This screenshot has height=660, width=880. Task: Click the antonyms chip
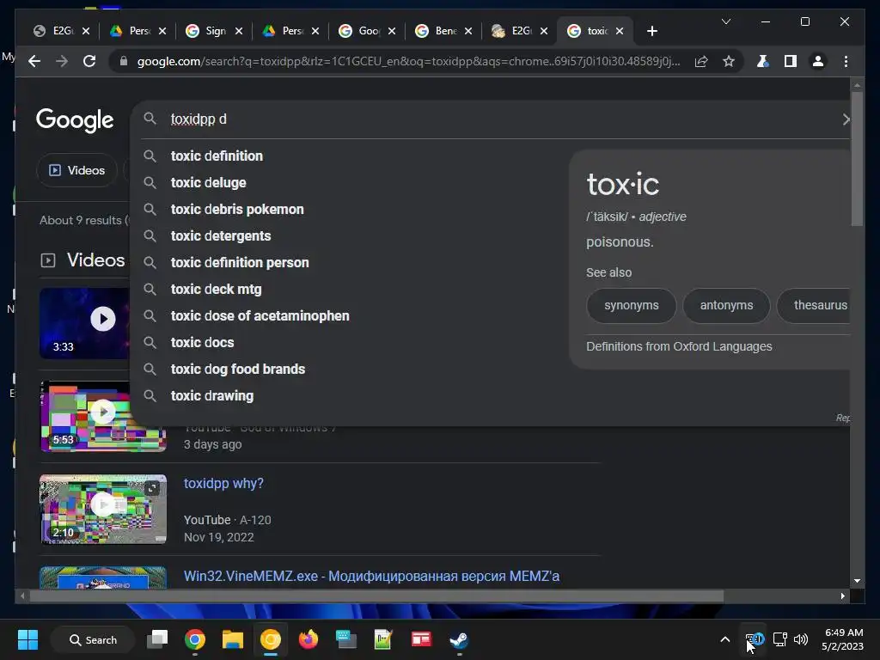tap(726, 305)
